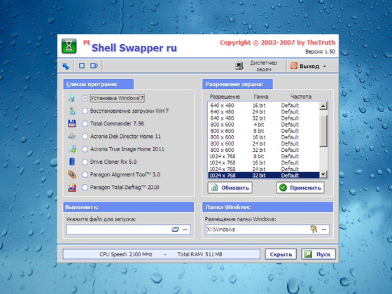Select 640 x 480 24 bit resolution row
This screenshot has width=392, height=294.
coord(264,112)
